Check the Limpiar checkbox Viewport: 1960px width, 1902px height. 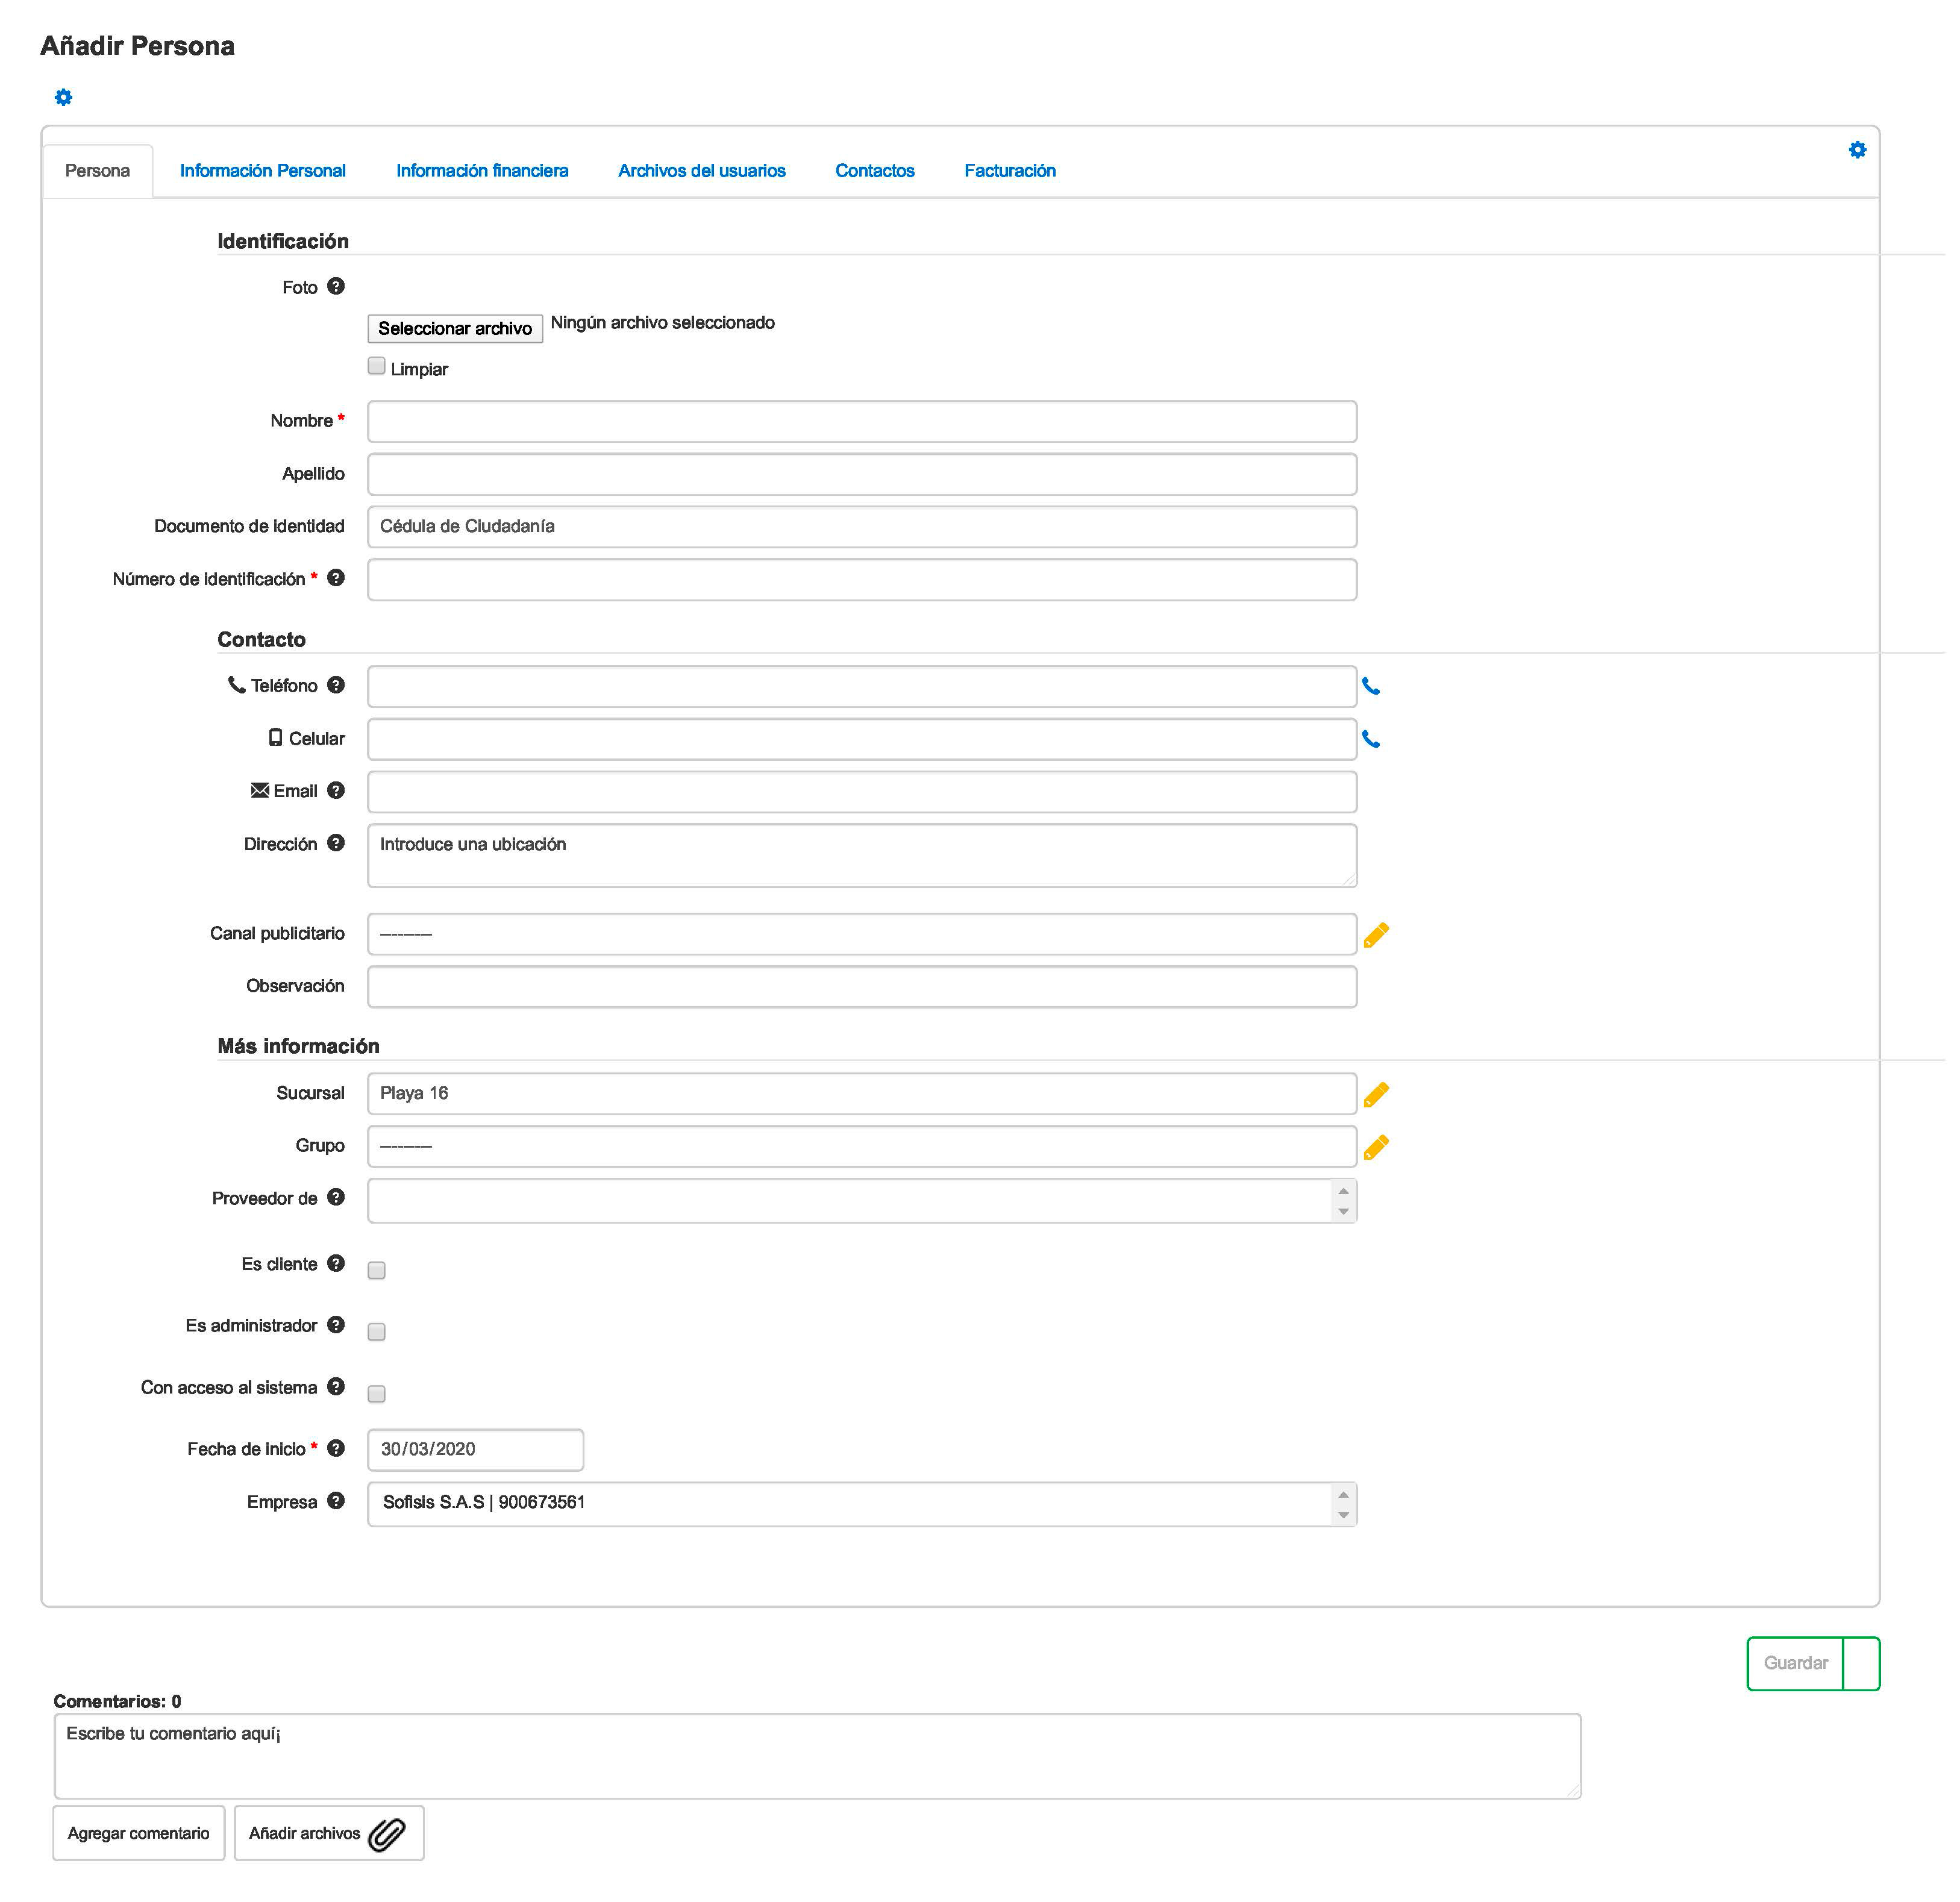point(376,366)
